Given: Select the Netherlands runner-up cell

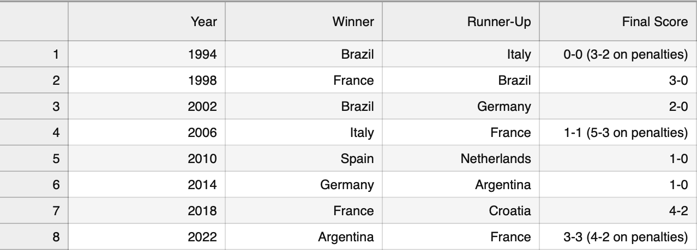Looking at the screenshot, I should [x=461, y=159].
